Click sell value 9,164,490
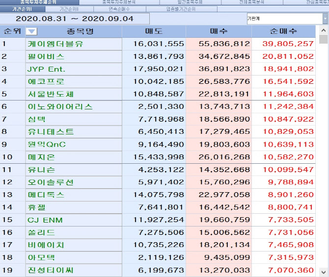 click(x=161, y=144)
